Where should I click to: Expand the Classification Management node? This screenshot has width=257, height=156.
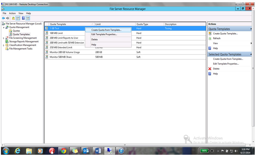tap(4, 45)
